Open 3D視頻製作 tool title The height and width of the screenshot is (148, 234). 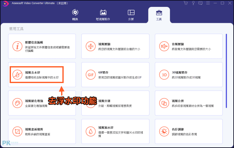pyautogui.click(x=179, y=72)
